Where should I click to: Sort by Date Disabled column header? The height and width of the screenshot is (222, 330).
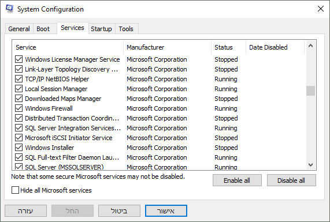(x=275, y=47)
